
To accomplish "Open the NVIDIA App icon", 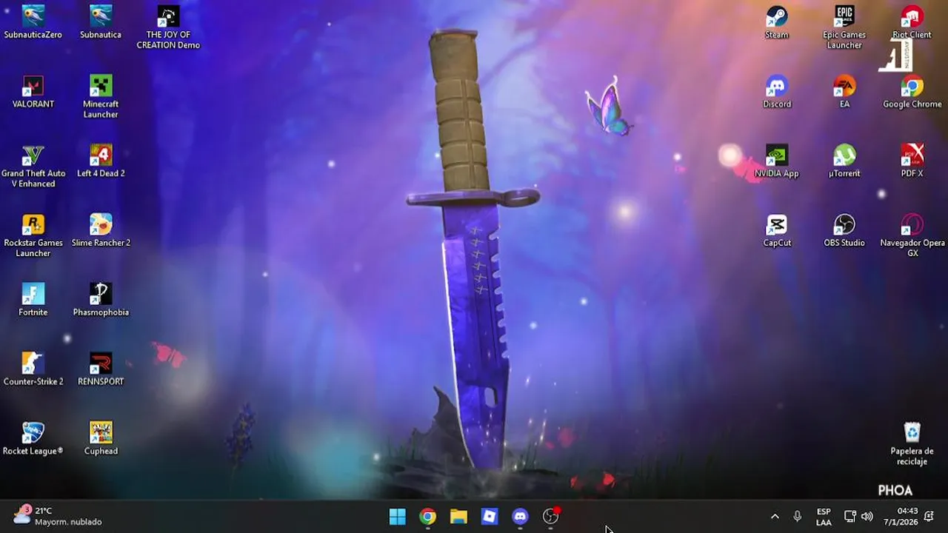I will tap(777, 161).
